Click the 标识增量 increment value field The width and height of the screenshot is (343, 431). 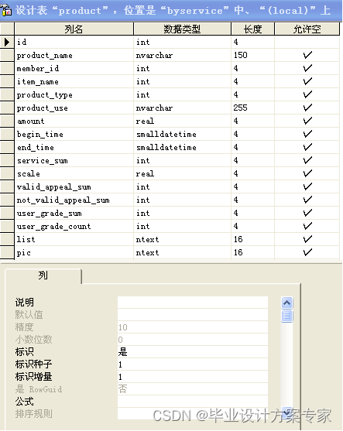[x=193, y=377]
